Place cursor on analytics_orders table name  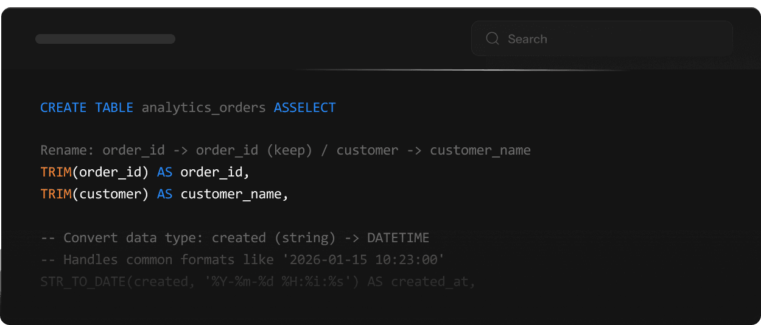tap(203, 108)
